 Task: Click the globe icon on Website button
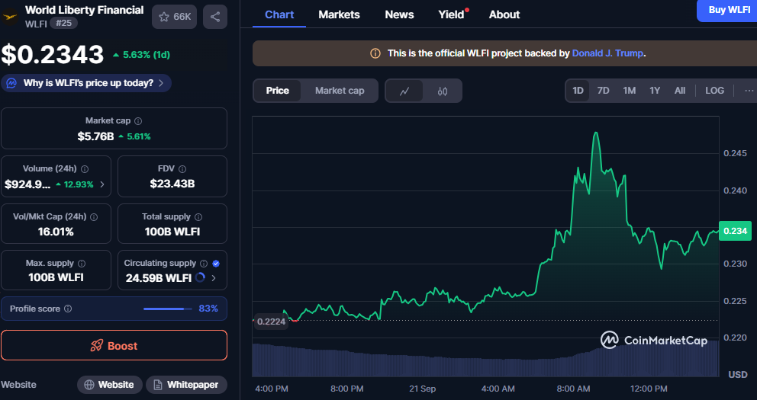pos(89,385)
